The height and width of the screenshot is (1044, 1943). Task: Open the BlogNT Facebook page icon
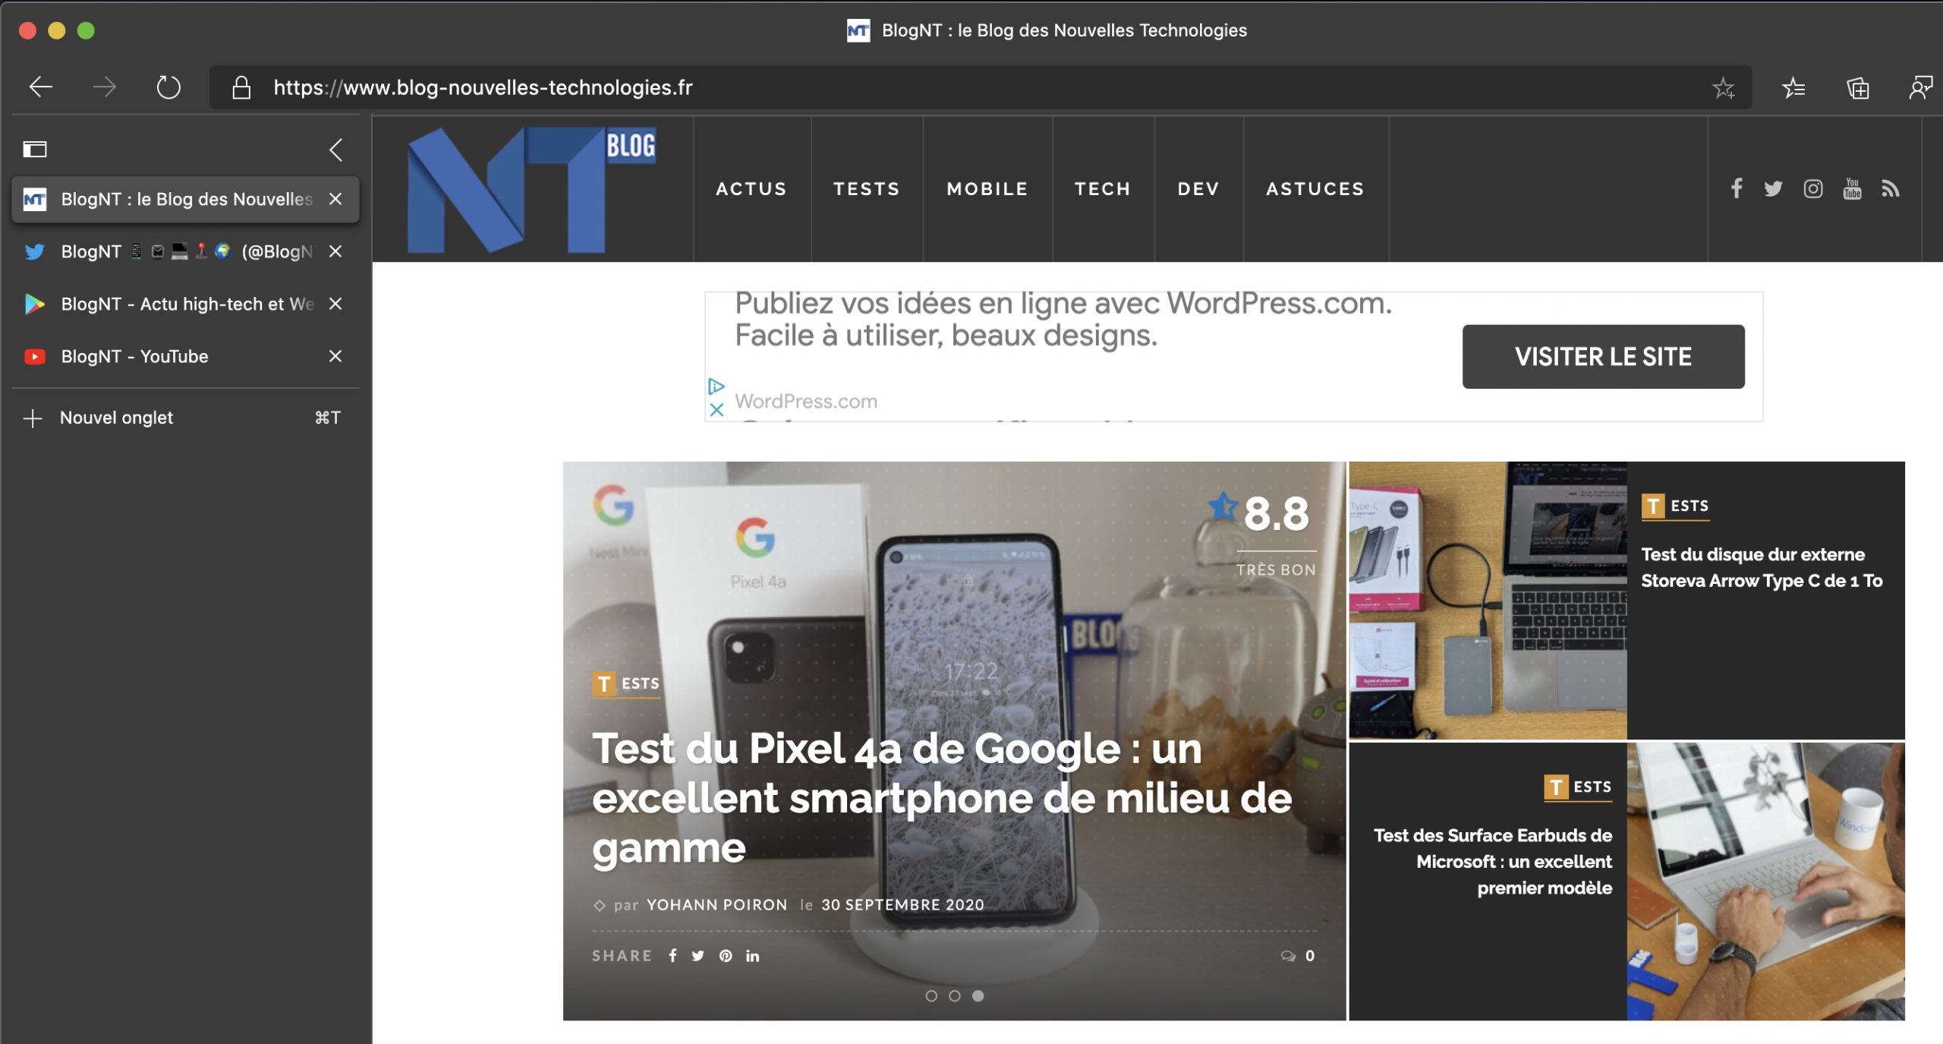click(1736, 188)
